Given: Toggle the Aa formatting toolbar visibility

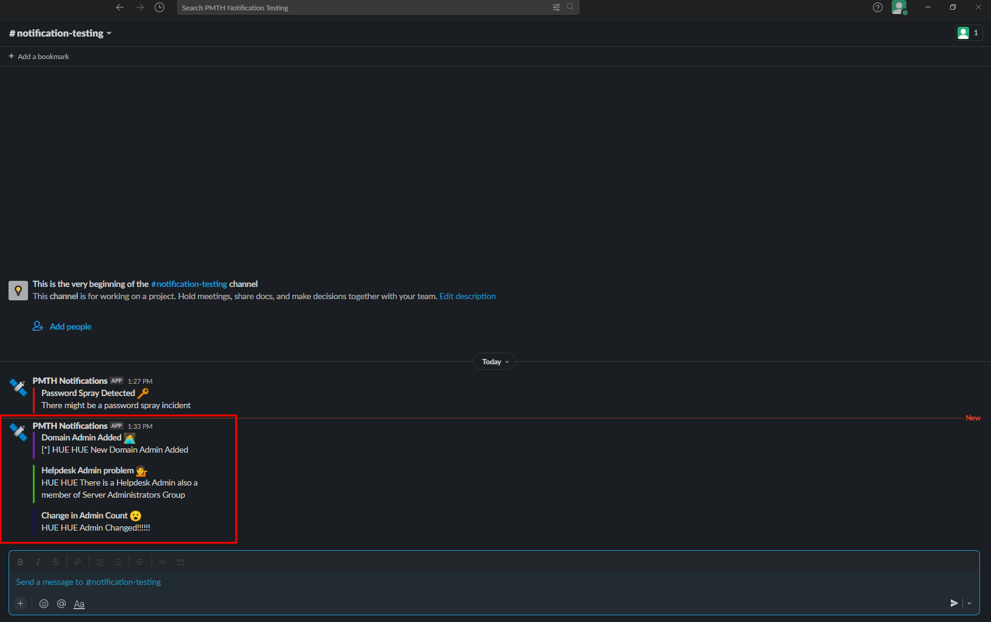Looking at the screenshot, I should coord(79,604).
